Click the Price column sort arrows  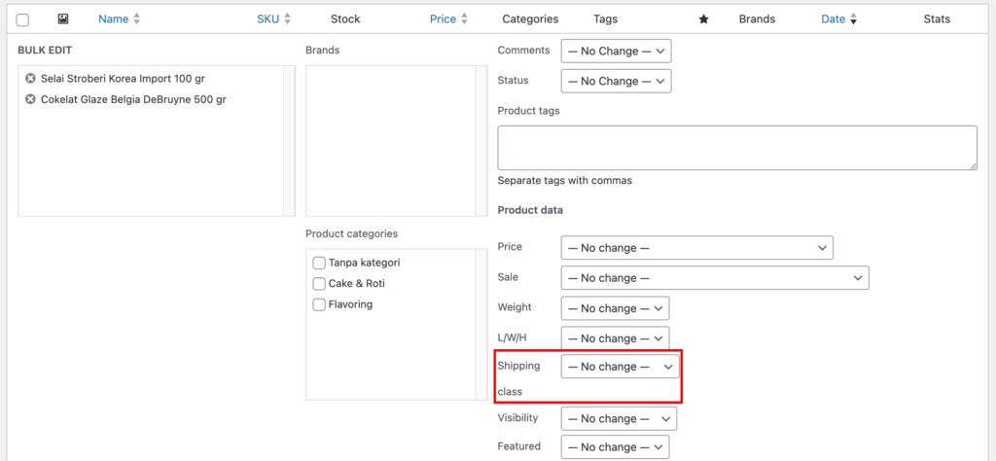point(464,19)
